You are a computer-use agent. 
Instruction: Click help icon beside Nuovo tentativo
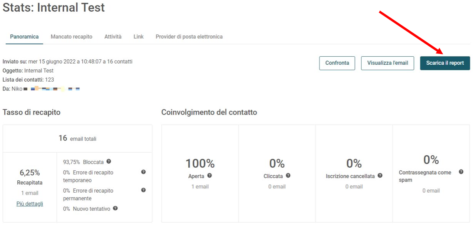pyautogui.click(x=115, y=208)
